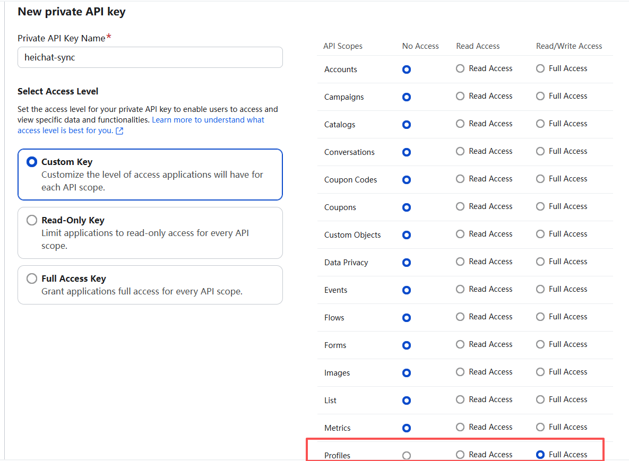Set Data Privacy to Full Access
629x461 pixels.
click(x=540, y=262)
